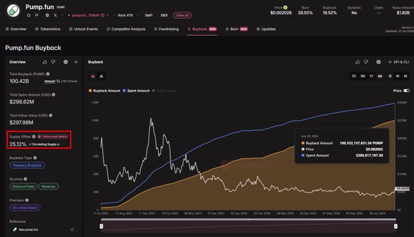The height and width of the screenshot is (237, 414).
Task: Click the Pump.fun pill logo
Action: [13, 10]
